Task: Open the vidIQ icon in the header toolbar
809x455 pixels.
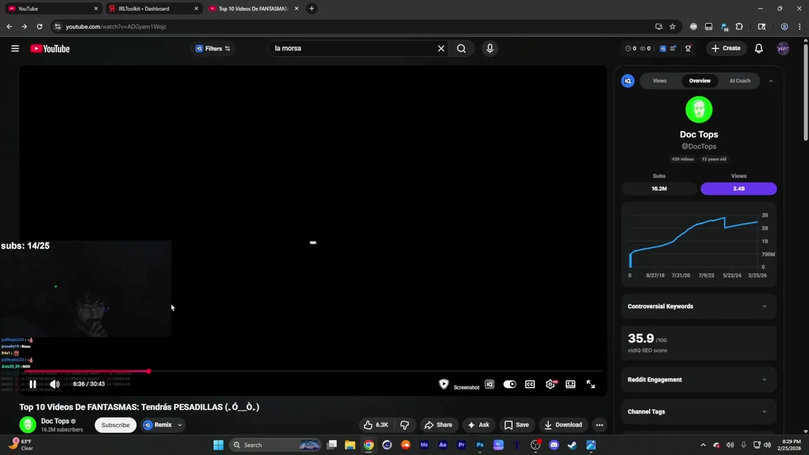Action: (663, 49)
